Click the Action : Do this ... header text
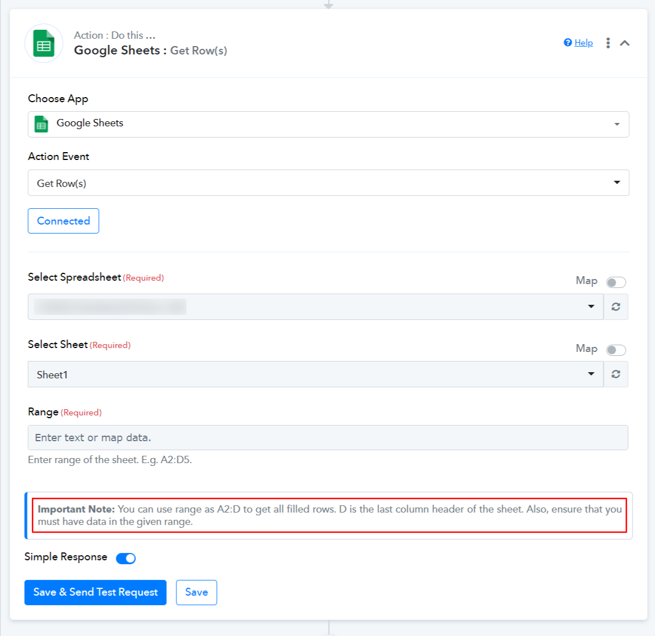The width and height of the screenshot is (655, 636). click(x=115, y=35)
